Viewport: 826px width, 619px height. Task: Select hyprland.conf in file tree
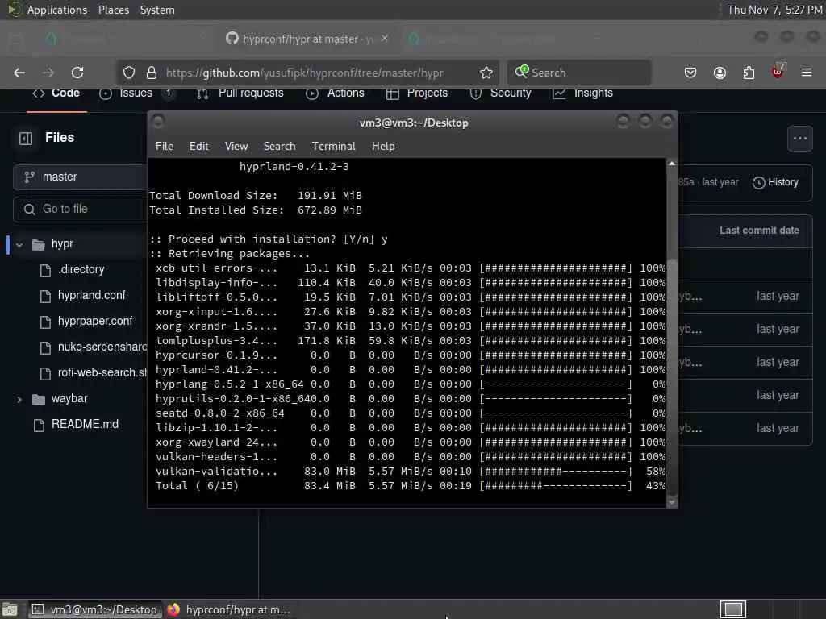[92, 295]
